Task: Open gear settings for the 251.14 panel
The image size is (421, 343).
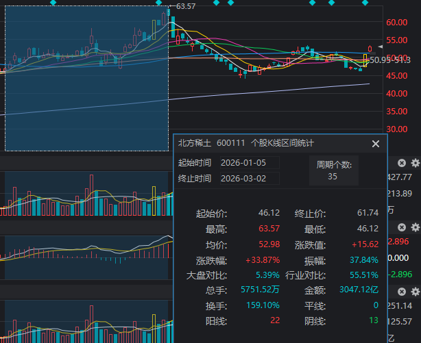Action: point(414,292)
